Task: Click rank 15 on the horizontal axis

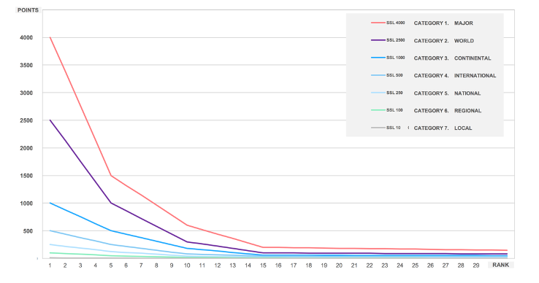Action: coord(263,265)
